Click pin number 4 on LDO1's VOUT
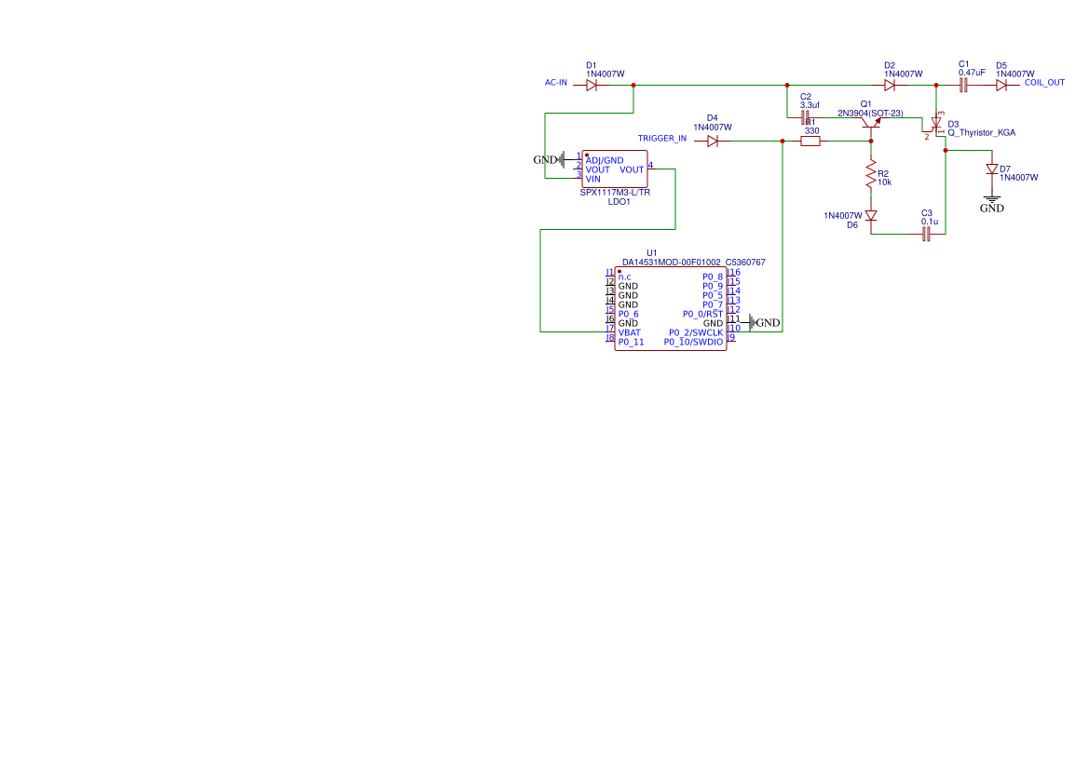The width and height of the screenshot is (1089, 770). point(651,165)
